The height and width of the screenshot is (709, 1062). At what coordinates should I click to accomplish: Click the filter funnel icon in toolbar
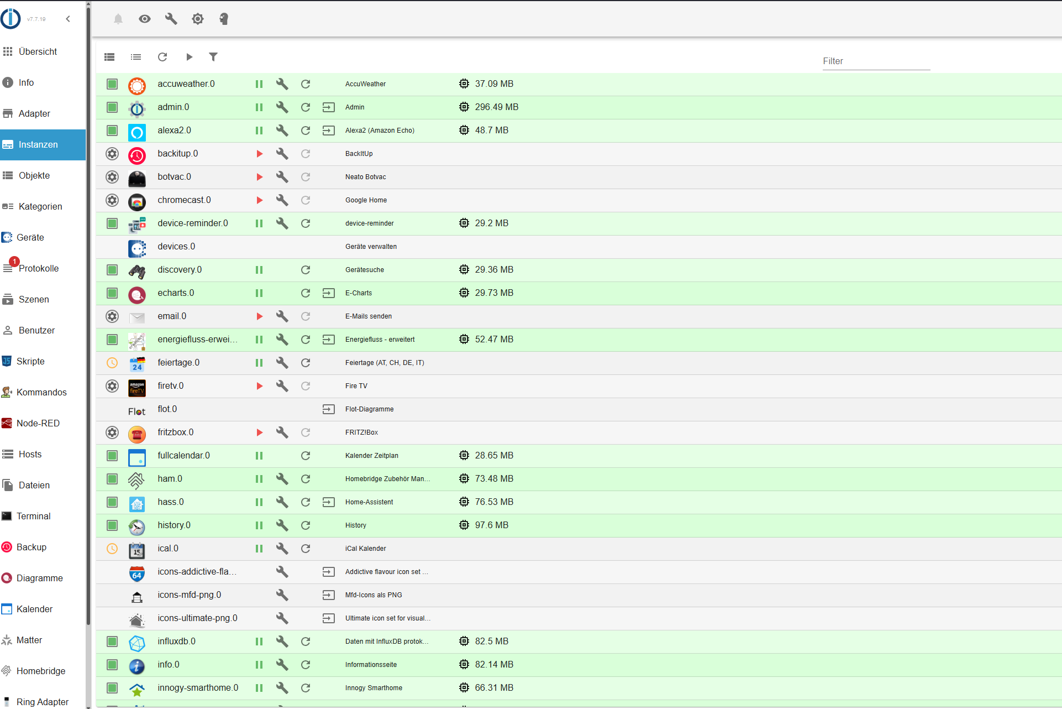pyautogui.click(x=213, y=56)
